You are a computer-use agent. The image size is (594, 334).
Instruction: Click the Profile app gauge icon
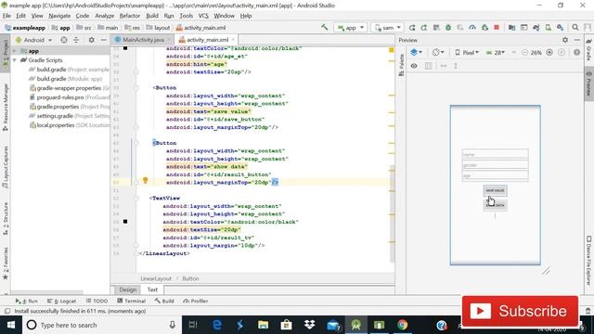[x=472, y=28]
